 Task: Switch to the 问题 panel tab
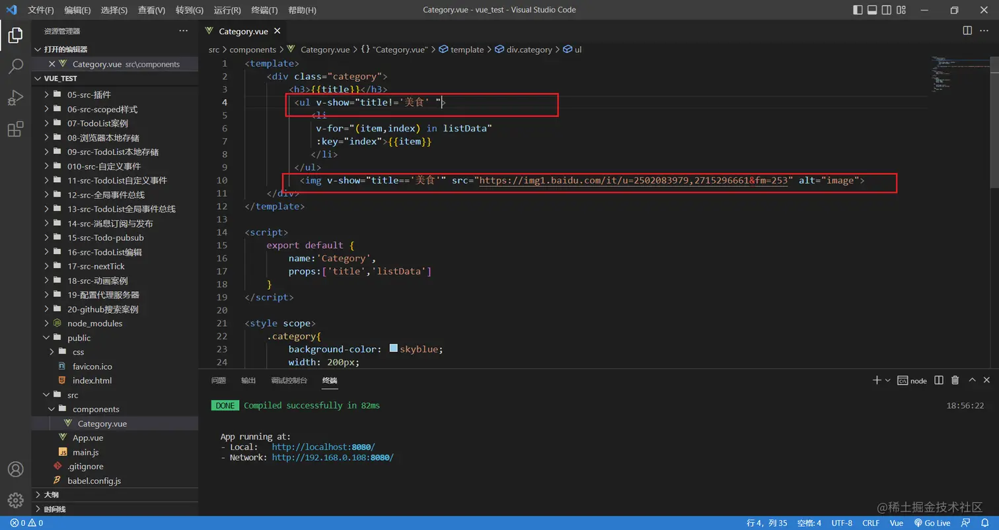click(x=219, y=380)
